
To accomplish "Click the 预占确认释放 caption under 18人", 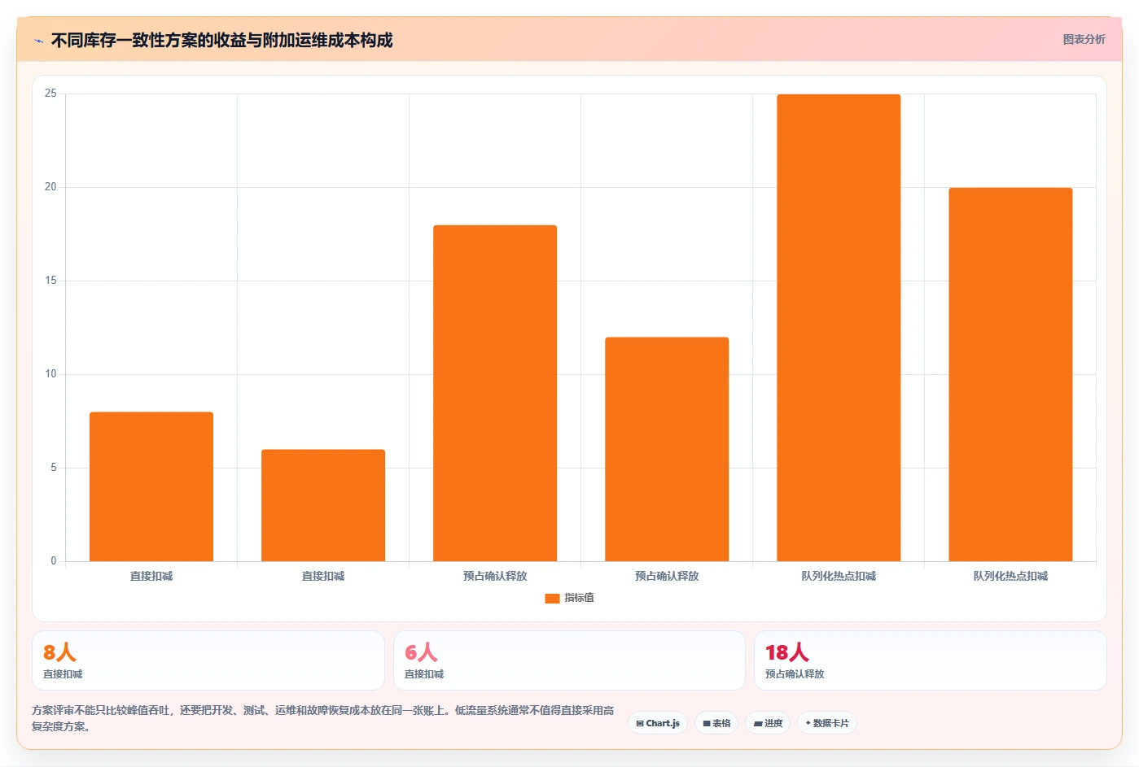I will click(x=795, y=674).
